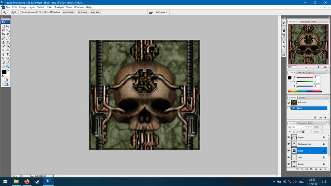Add a layer style fx icon
Viewport: 331px width, 186px height.
302,169
